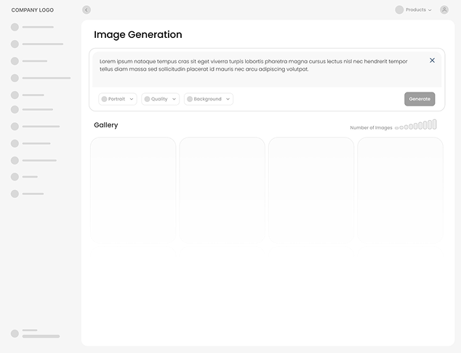Select the first Gallery image placeholder
The width and height of the screenshot is (461, 353).
pos(133,188)
